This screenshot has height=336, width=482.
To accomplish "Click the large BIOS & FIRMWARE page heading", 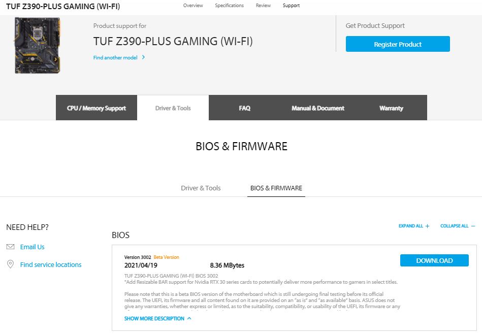I will [241, 146].
